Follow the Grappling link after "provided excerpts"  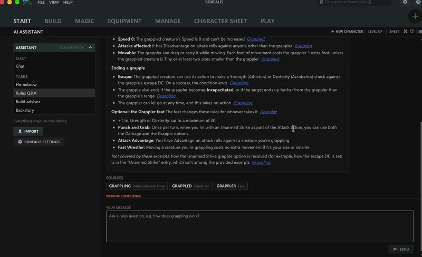261,162
